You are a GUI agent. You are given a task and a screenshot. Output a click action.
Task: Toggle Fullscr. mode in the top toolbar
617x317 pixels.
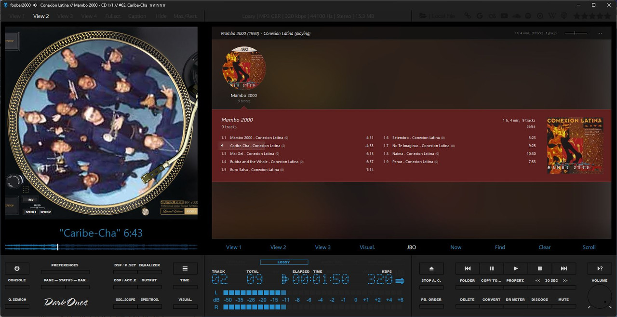point(113,16)
